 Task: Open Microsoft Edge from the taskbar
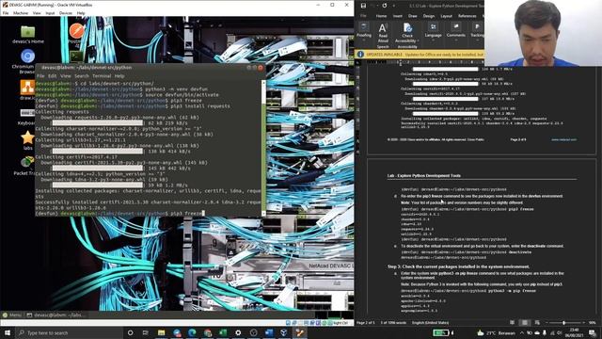192,332
